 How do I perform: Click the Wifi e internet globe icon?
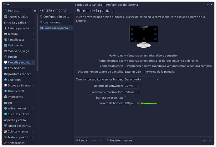(6, 108)
